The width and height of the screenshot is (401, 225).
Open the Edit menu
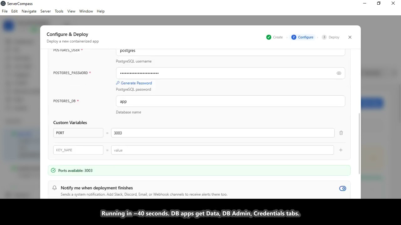14,11
